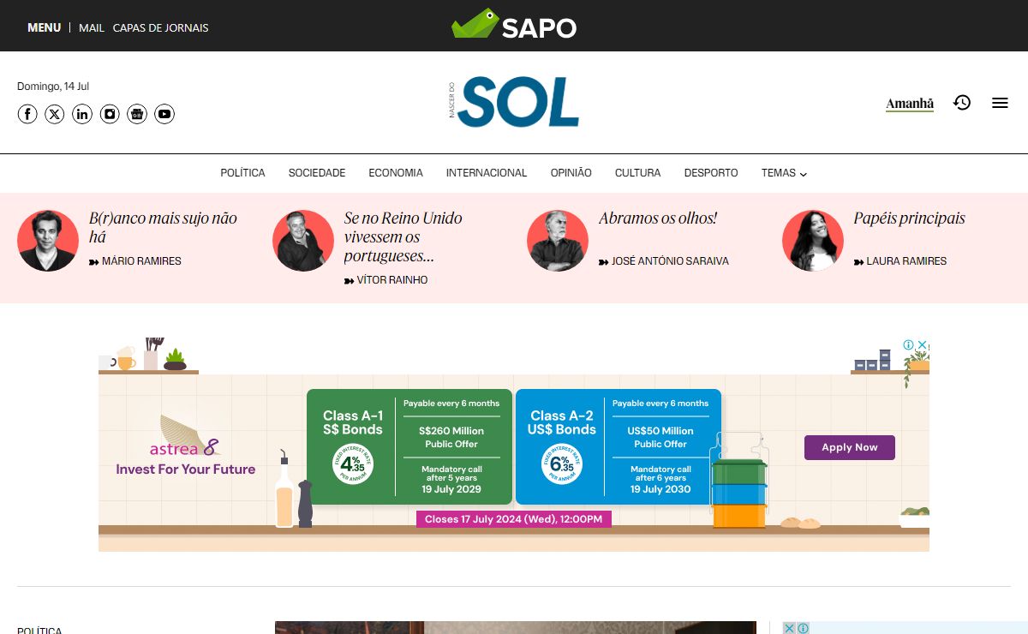Open MENU in the SAPO top bar
This screenshot has width=1028, height=634.
[x=44, y=27]
